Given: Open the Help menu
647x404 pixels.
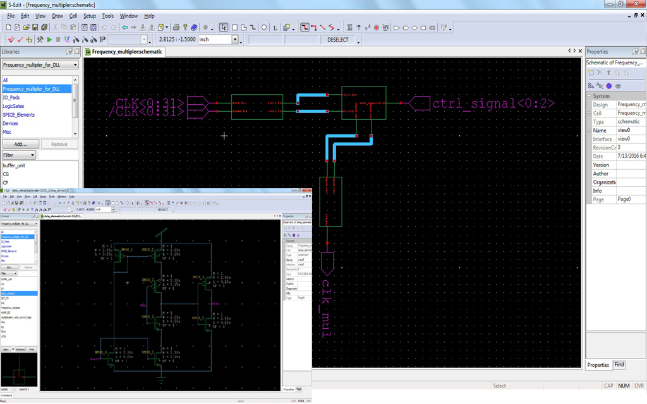Looking at the screenshot, I should (149, 16).
